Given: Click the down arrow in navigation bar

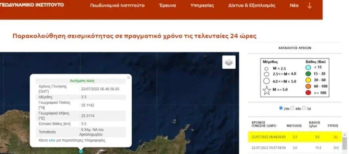Looking at the screenshot, I should coord(309,6).
